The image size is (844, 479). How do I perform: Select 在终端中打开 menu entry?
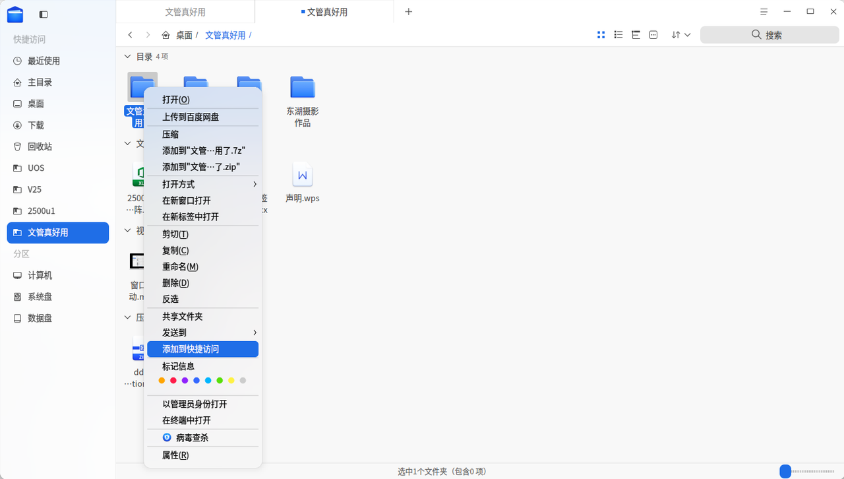pos(203,420)
